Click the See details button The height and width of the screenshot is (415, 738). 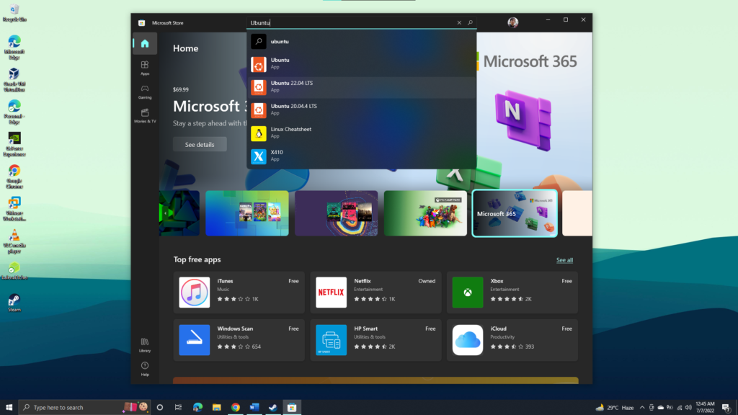(x=200, y=144)
